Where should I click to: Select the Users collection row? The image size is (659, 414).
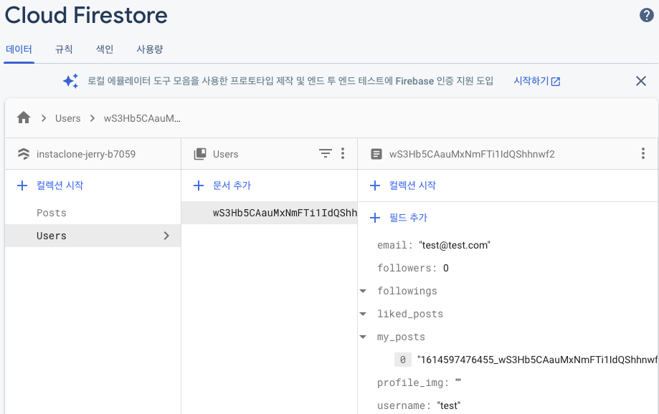[93, 236]
